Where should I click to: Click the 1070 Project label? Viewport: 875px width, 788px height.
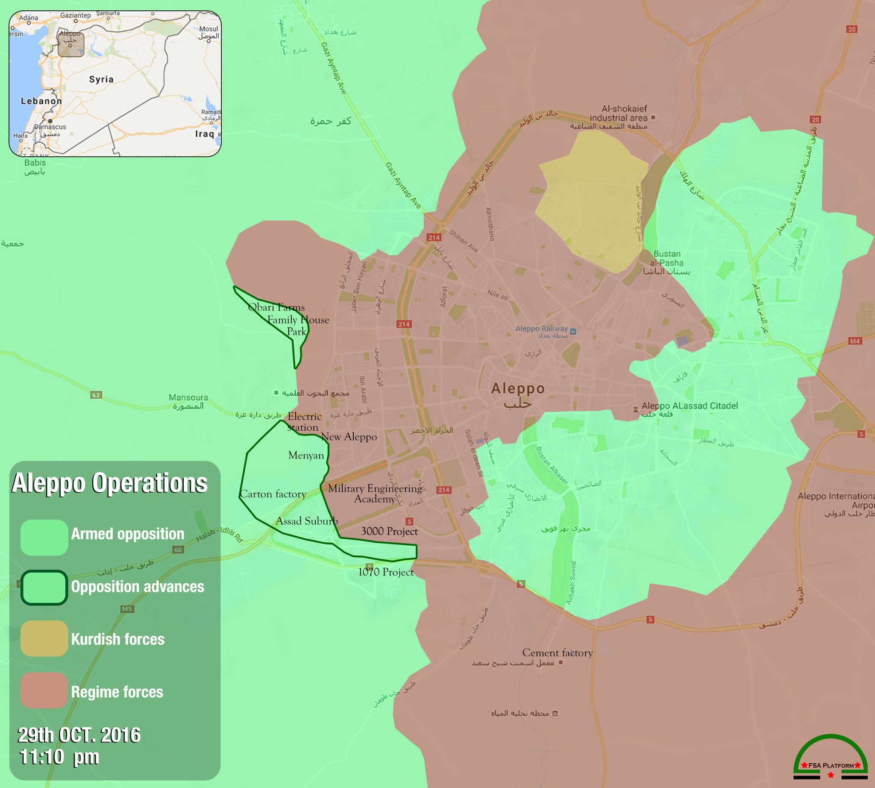click(x=386, y=572)
